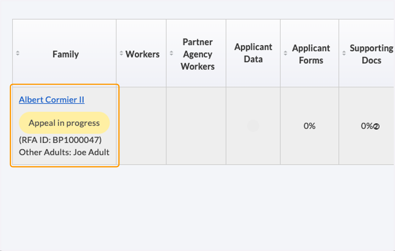Click the Other Adults: Joe Adult text

[x=64, y=152]
